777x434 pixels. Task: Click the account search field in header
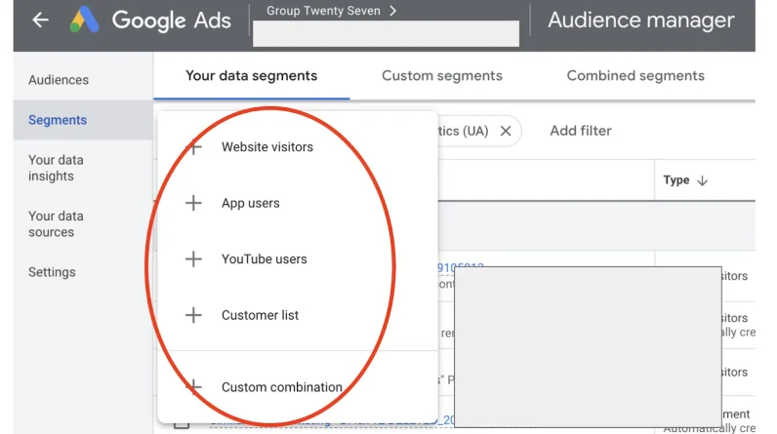point(386,33)
